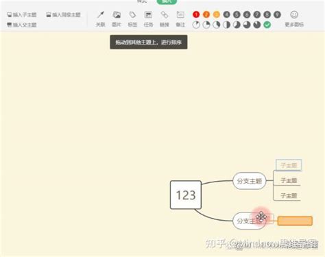Select the 关联 relationship arrow tool
Image resolution: width=325 pixels, height=257 pixels.
[100, 19]
